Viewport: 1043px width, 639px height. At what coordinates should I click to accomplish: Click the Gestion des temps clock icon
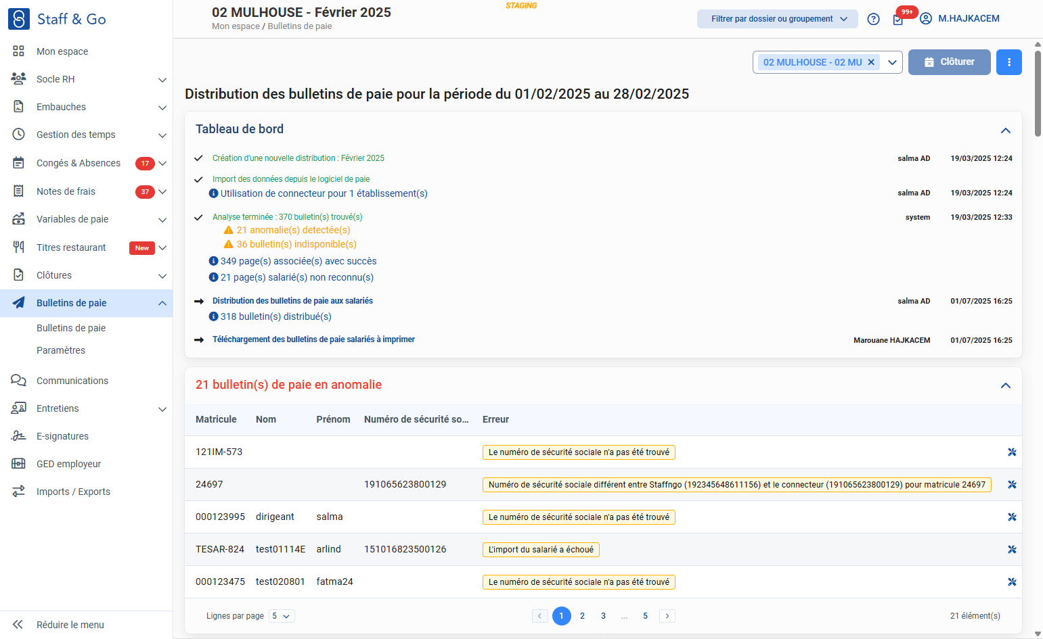(x=19, y=135)
